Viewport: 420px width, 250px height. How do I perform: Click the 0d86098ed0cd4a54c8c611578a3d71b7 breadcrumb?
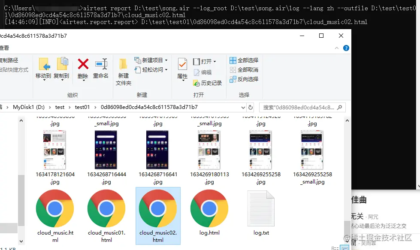click(x=149, y=107)
